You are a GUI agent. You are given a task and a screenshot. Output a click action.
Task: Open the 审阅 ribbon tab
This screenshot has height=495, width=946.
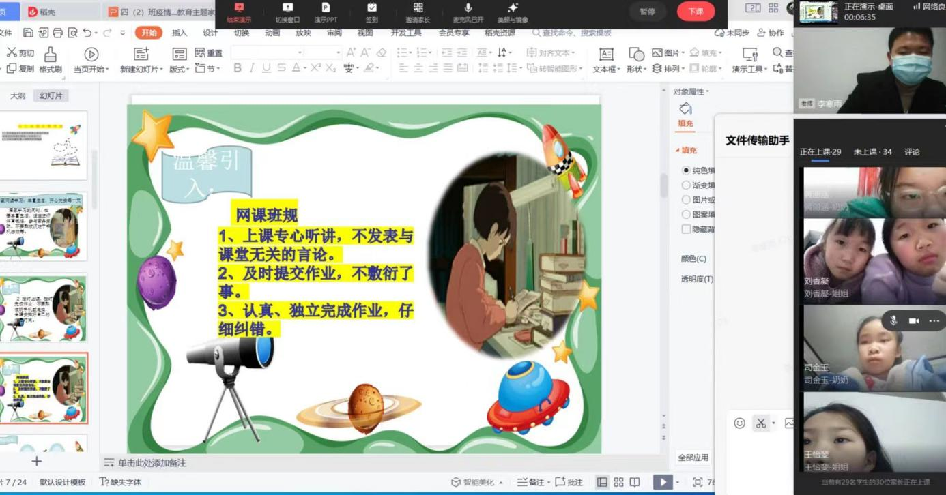tap(334, 33)
